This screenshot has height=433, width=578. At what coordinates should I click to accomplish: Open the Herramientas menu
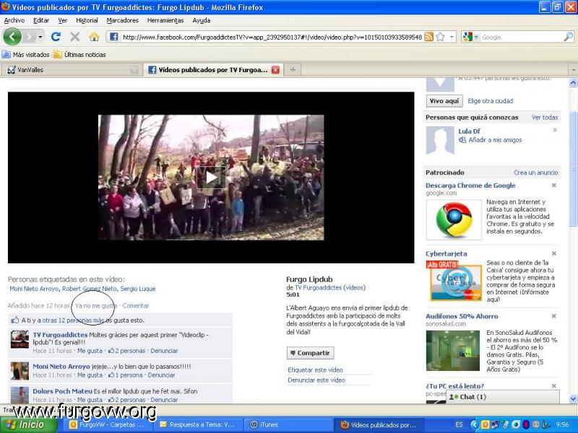[x=165, y=21]
